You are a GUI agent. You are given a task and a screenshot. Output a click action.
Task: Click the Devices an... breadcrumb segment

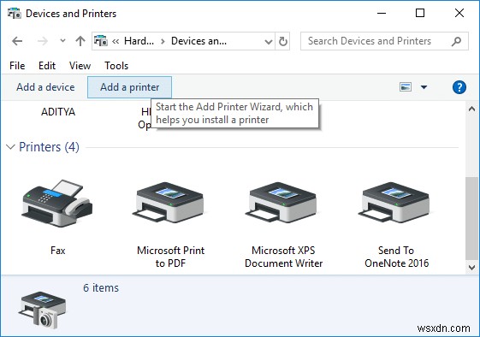pyautogui.click(x=199, y=41)
